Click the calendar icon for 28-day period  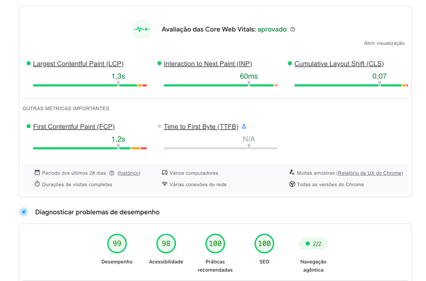(37, 172)
